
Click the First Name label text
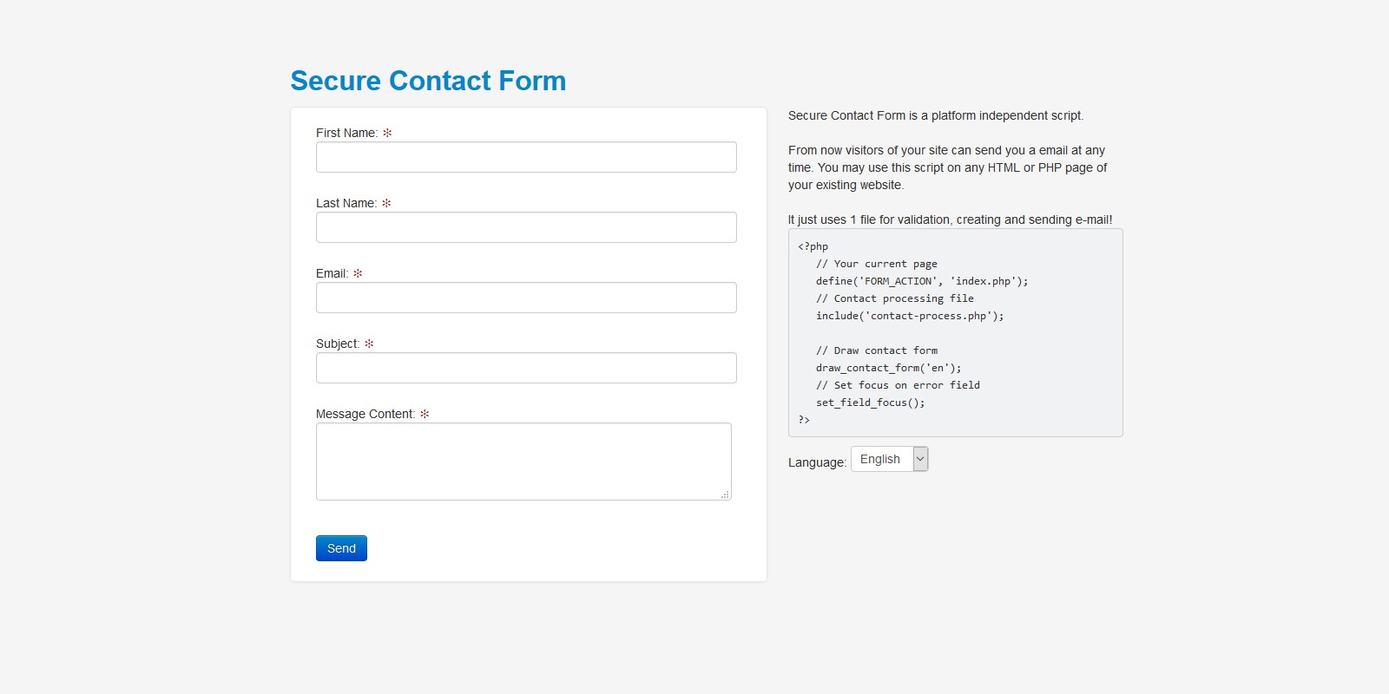346,133
